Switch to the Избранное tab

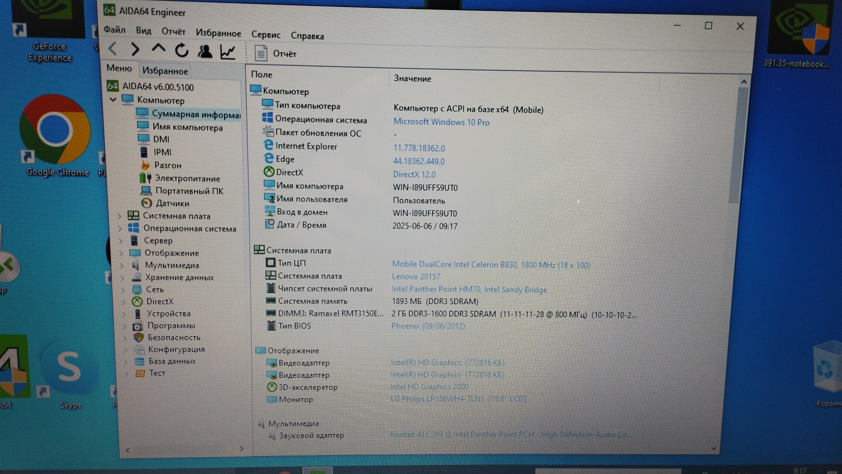(165, 71)
